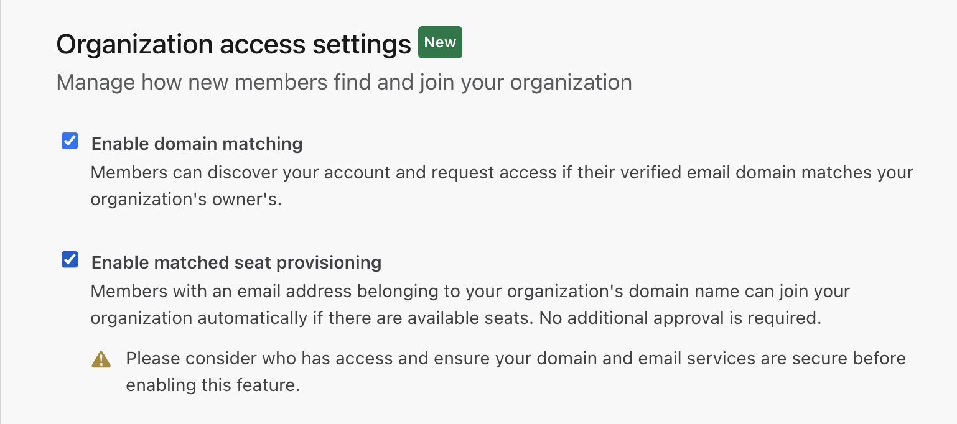The image size is (957, 424).
Task: Click the "Enable domain matching" label text
Action: [197, 144]
